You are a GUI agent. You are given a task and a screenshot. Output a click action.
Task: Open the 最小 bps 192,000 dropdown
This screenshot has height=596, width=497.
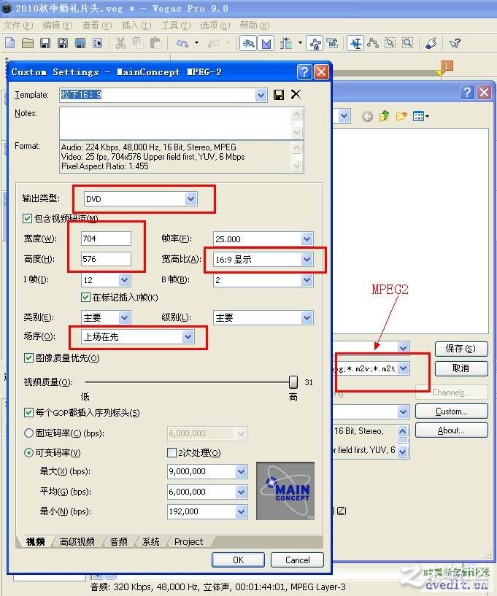tap(241, 511)
